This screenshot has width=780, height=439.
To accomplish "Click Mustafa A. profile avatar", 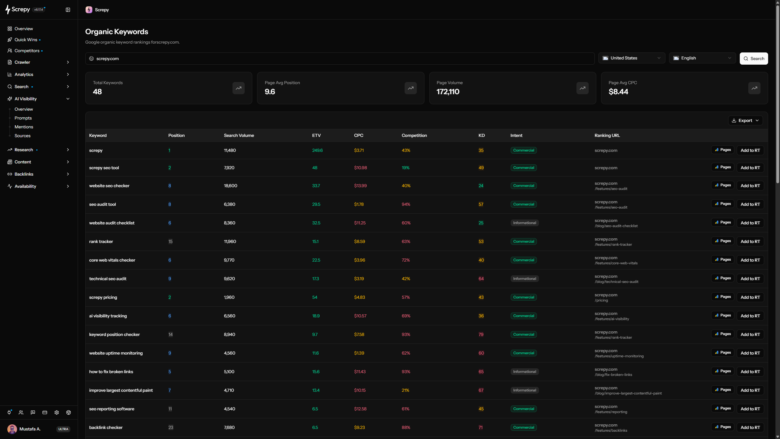I will (x=12, y=429).
